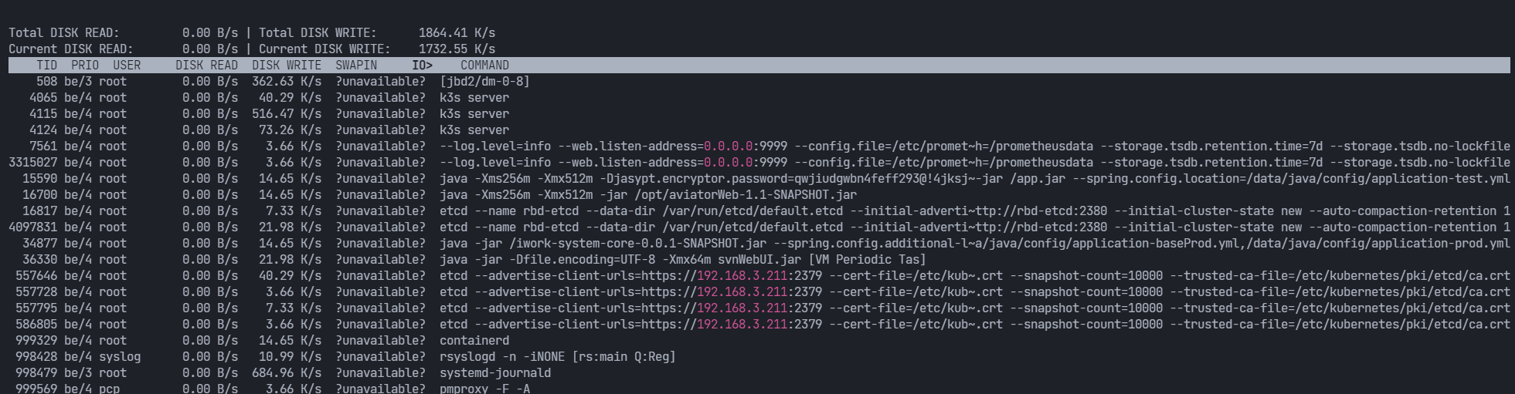Click the DISK WRITE column header
The width and height of the screenshot is (1515, 394).
(x=287, y=66)
